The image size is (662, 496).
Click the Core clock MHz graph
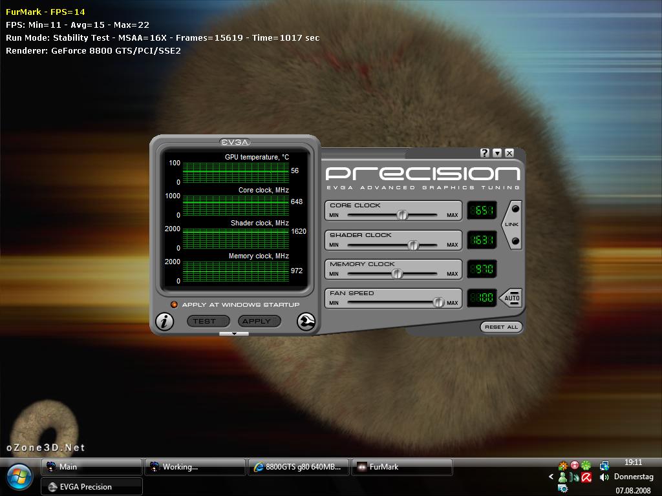point(235,206)
